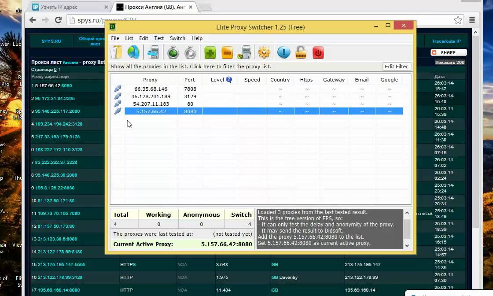This screenshot has width=493, height=296.
Task: Click the Показать 200 control
Action: [x=449, y=62]
